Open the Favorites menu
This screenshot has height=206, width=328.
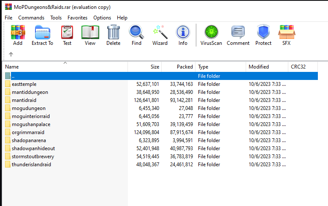tap(77, 18)
